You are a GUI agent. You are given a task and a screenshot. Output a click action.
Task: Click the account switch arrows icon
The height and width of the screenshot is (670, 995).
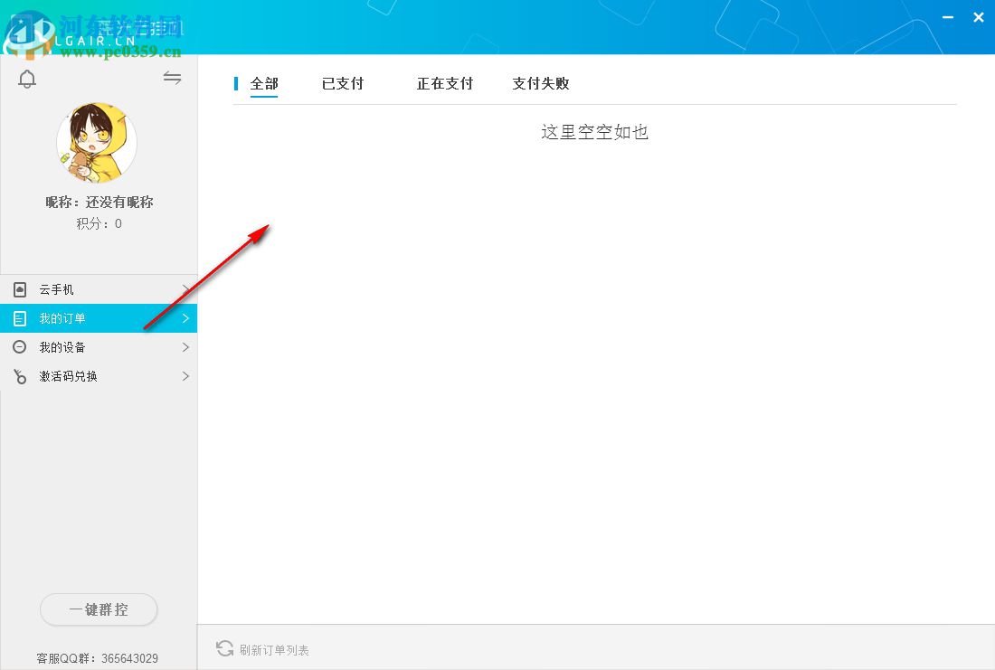coord(172,78)
